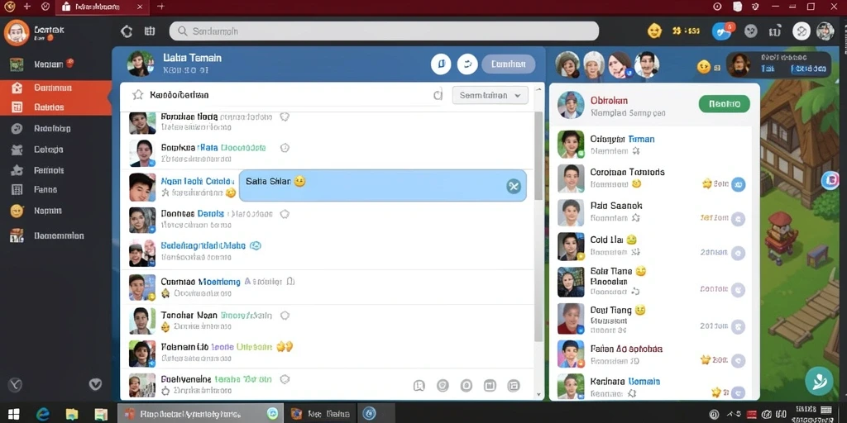
Task: Click the refresh round button in chat header
Action: (467, 64)
